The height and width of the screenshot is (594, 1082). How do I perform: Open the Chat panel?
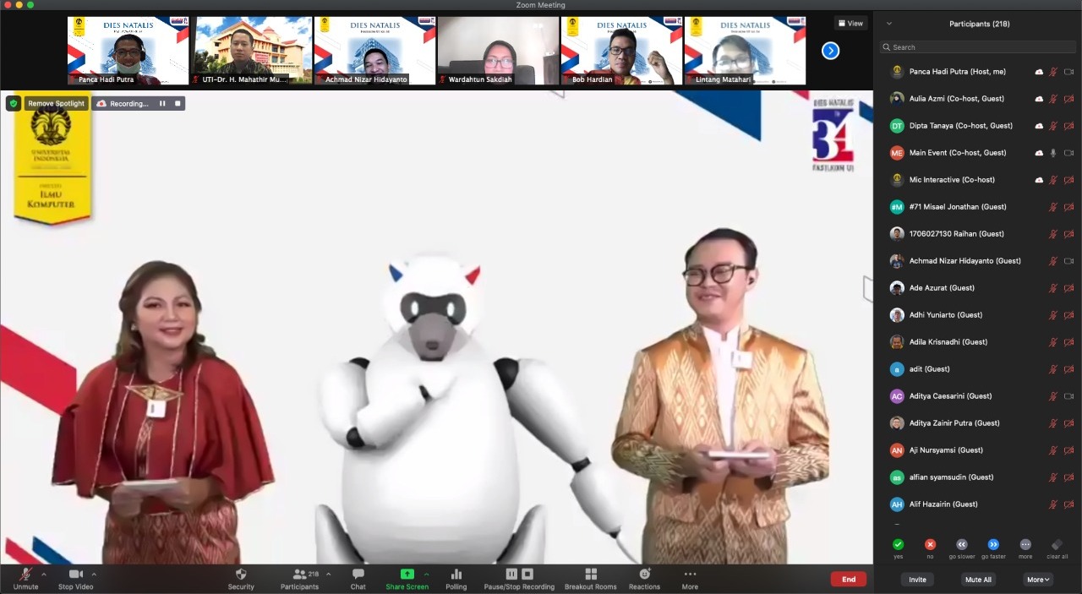pos(357,580)
